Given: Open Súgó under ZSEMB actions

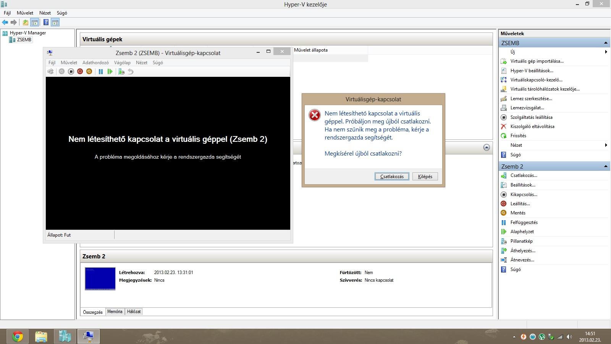Looking at the screenshot, I should 516,155.
